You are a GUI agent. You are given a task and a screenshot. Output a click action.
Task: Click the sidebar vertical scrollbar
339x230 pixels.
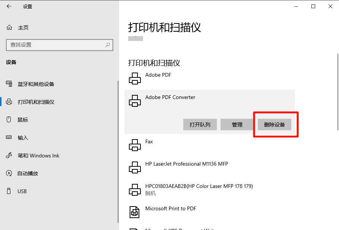[118, 152]
